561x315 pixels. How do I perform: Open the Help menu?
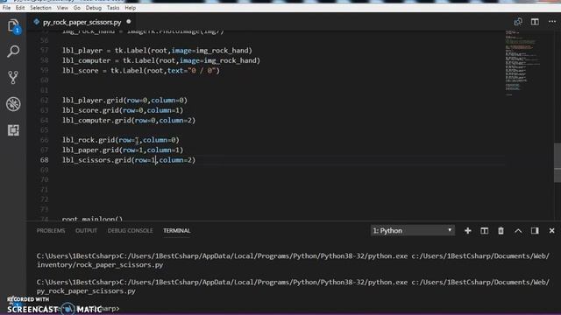pos(131,8)
